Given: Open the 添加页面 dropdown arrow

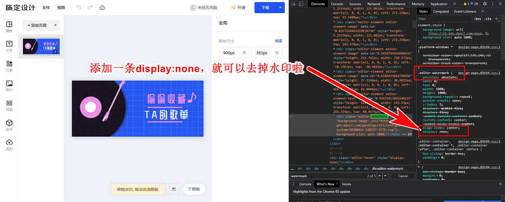Looking at the screenshot, I should 56,25.
